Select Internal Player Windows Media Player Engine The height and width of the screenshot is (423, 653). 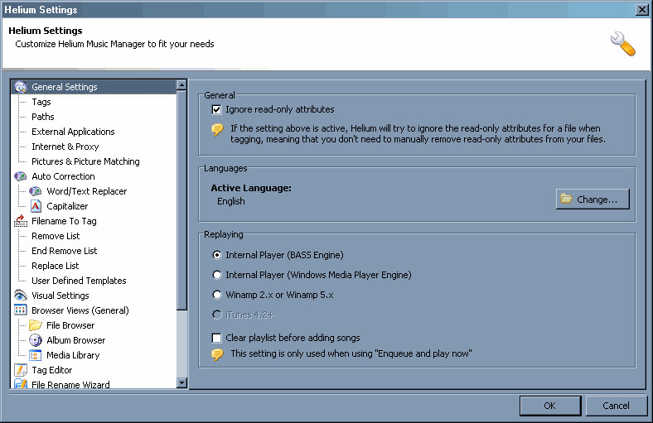216,275
